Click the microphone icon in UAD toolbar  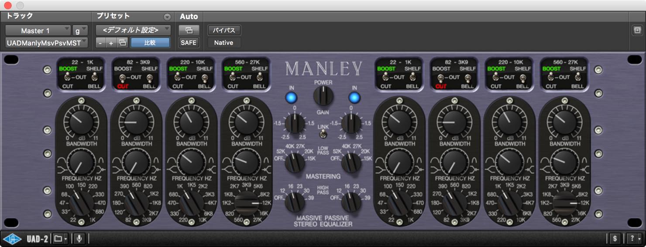[x=79, y=239]
